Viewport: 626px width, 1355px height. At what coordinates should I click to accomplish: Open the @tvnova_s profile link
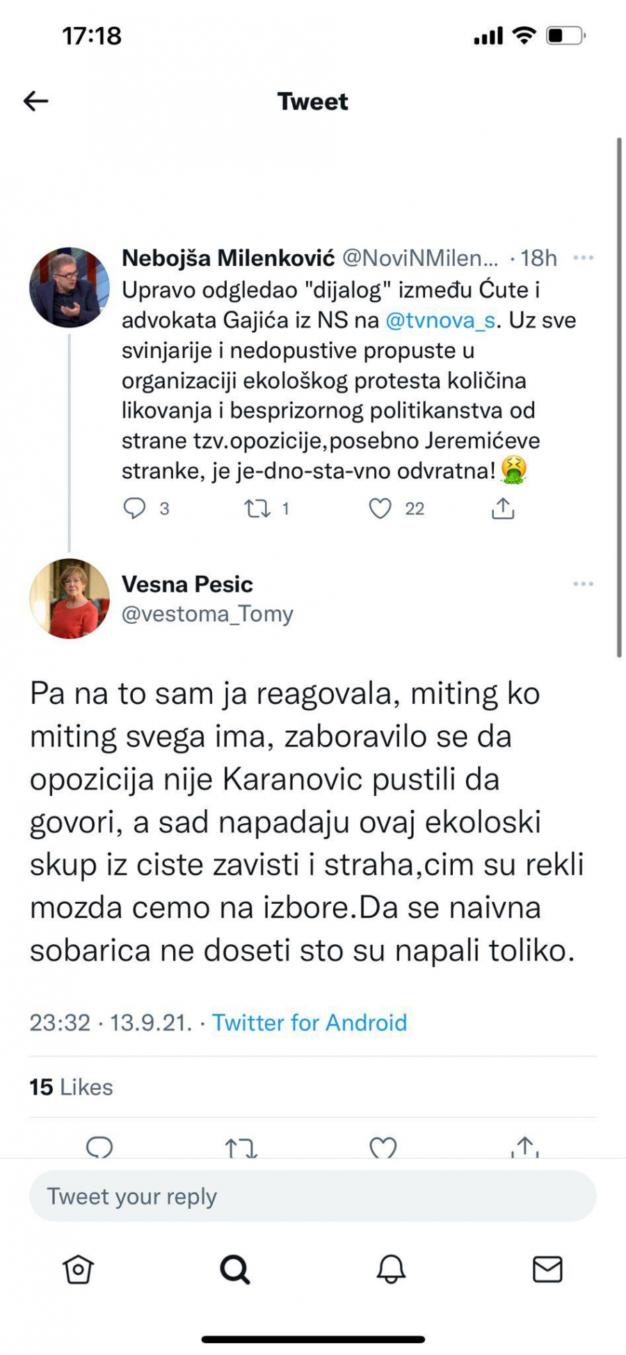pyautogui.click(x=442, y=321)
